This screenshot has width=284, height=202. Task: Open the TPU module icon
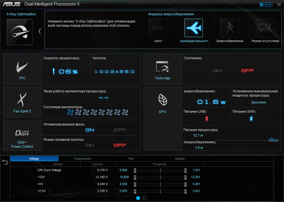pyautogui.click(x=22, y=67)
